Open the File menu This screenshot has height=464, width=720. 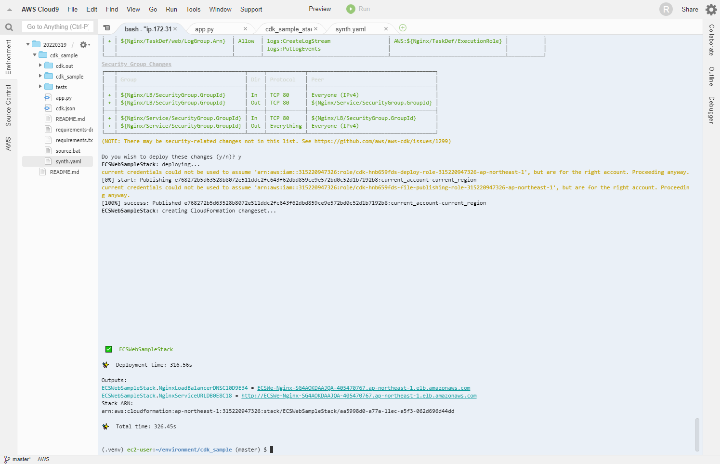73,9
